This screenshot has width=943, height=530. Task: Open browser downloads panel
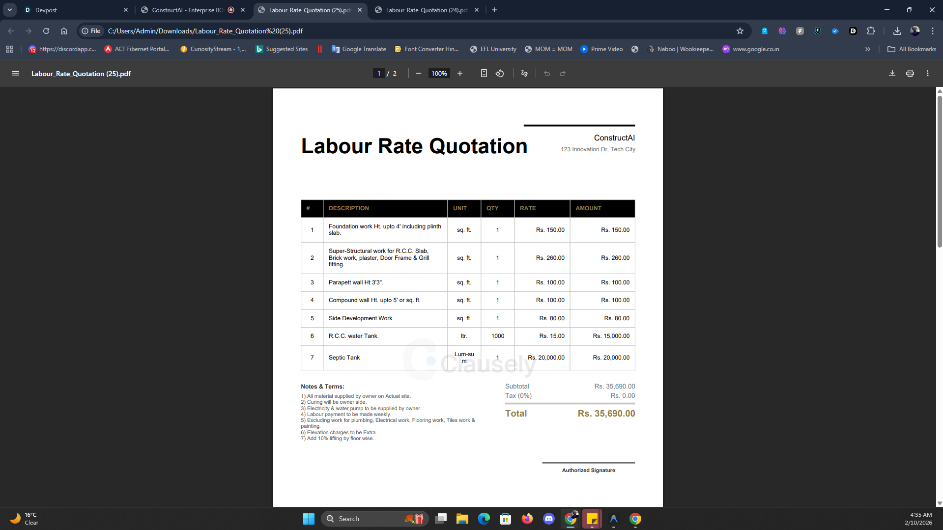[x=897, y=31]
